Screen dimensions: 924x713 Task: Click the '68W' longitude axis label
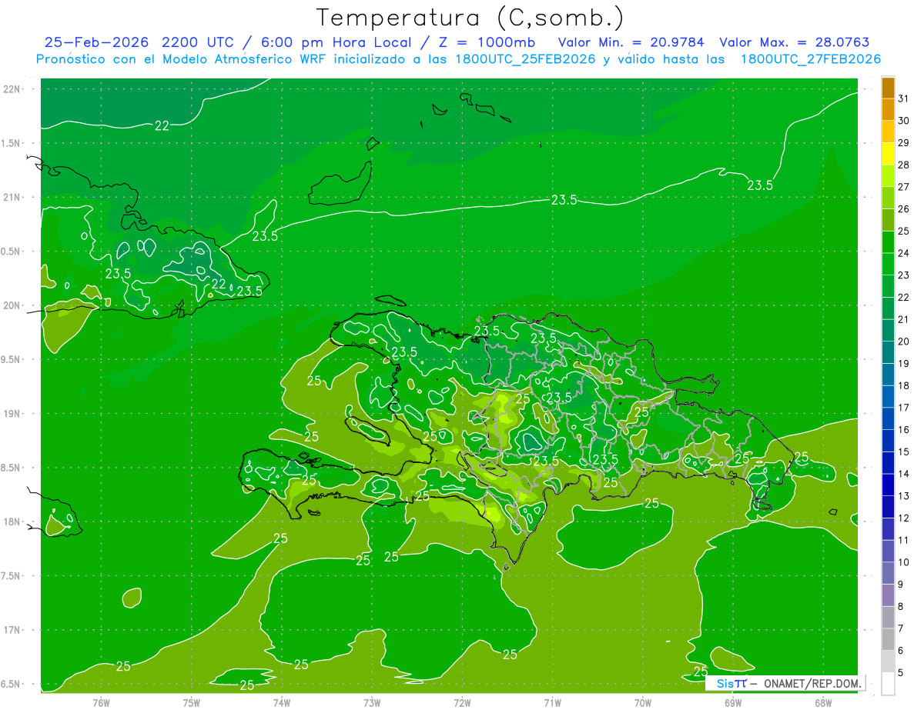click(x=823, y=703)
